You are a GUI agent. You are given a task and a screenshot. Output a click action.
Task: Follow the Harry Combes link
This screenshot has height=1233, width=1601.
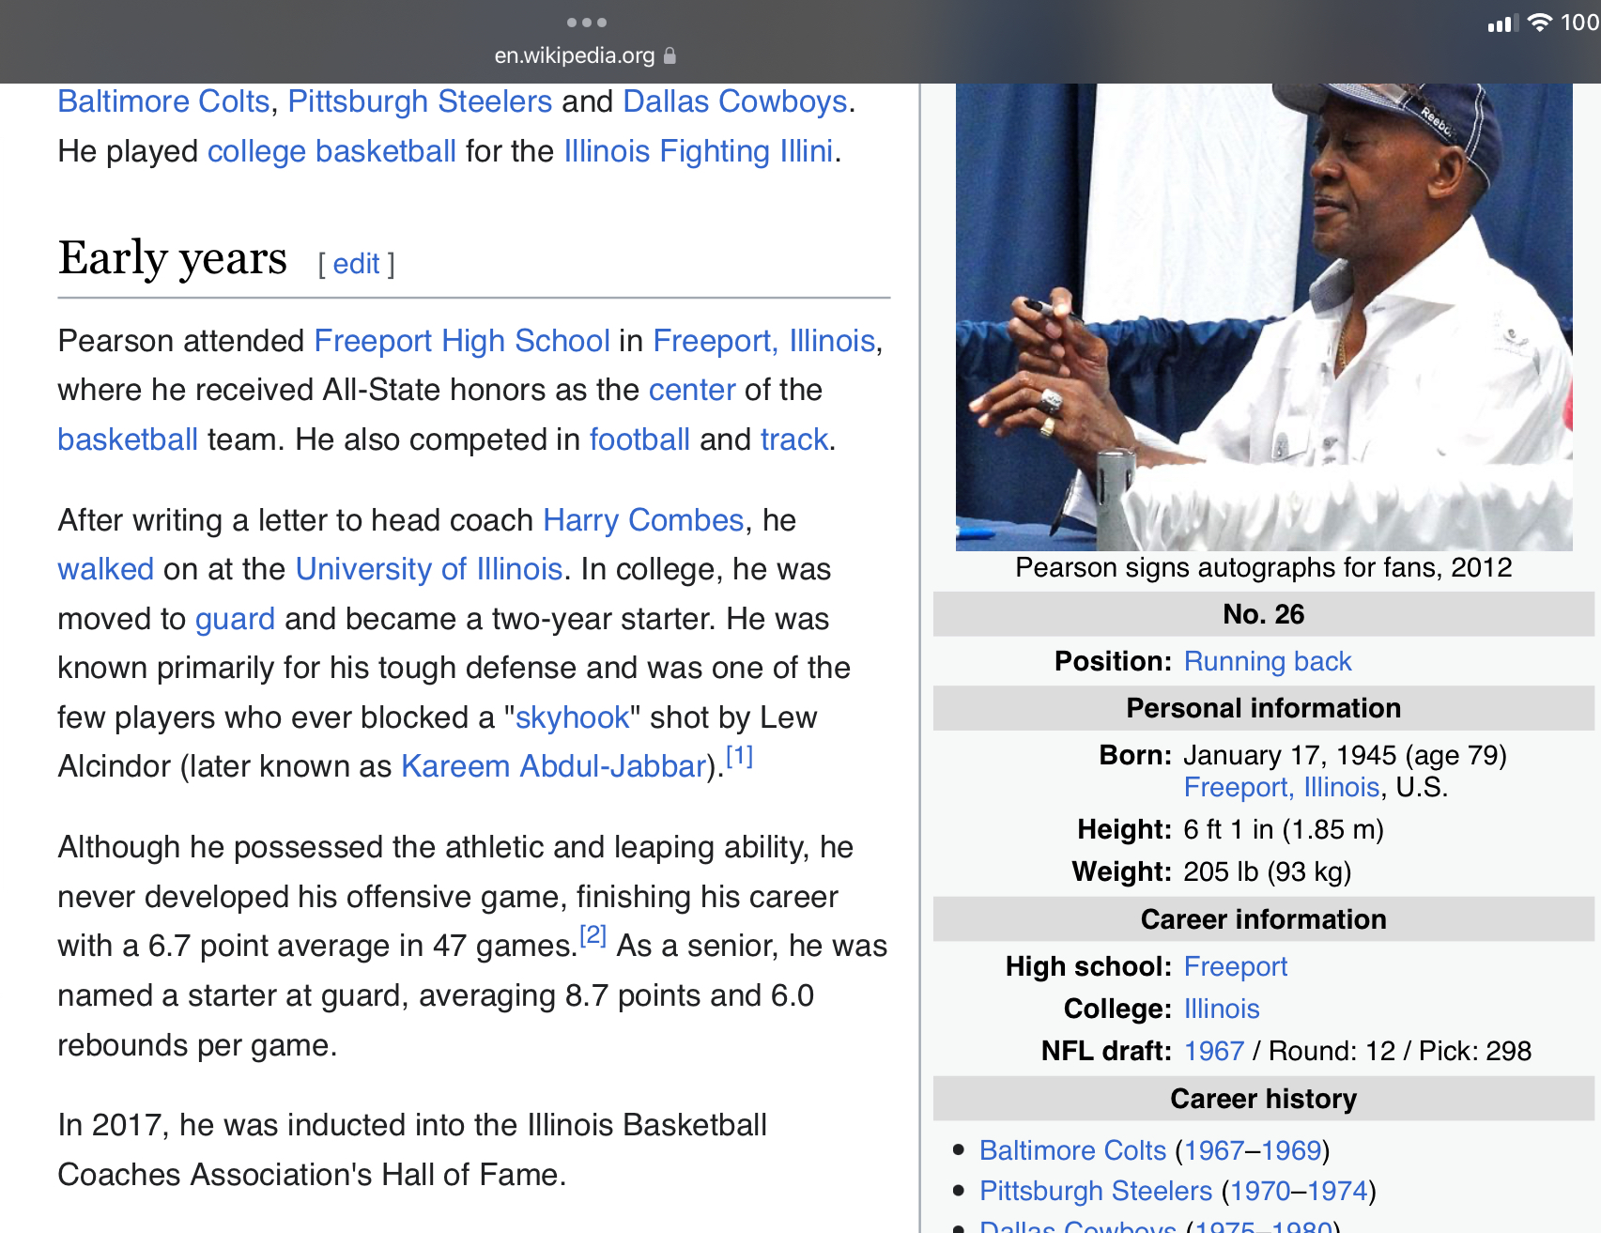643,520
